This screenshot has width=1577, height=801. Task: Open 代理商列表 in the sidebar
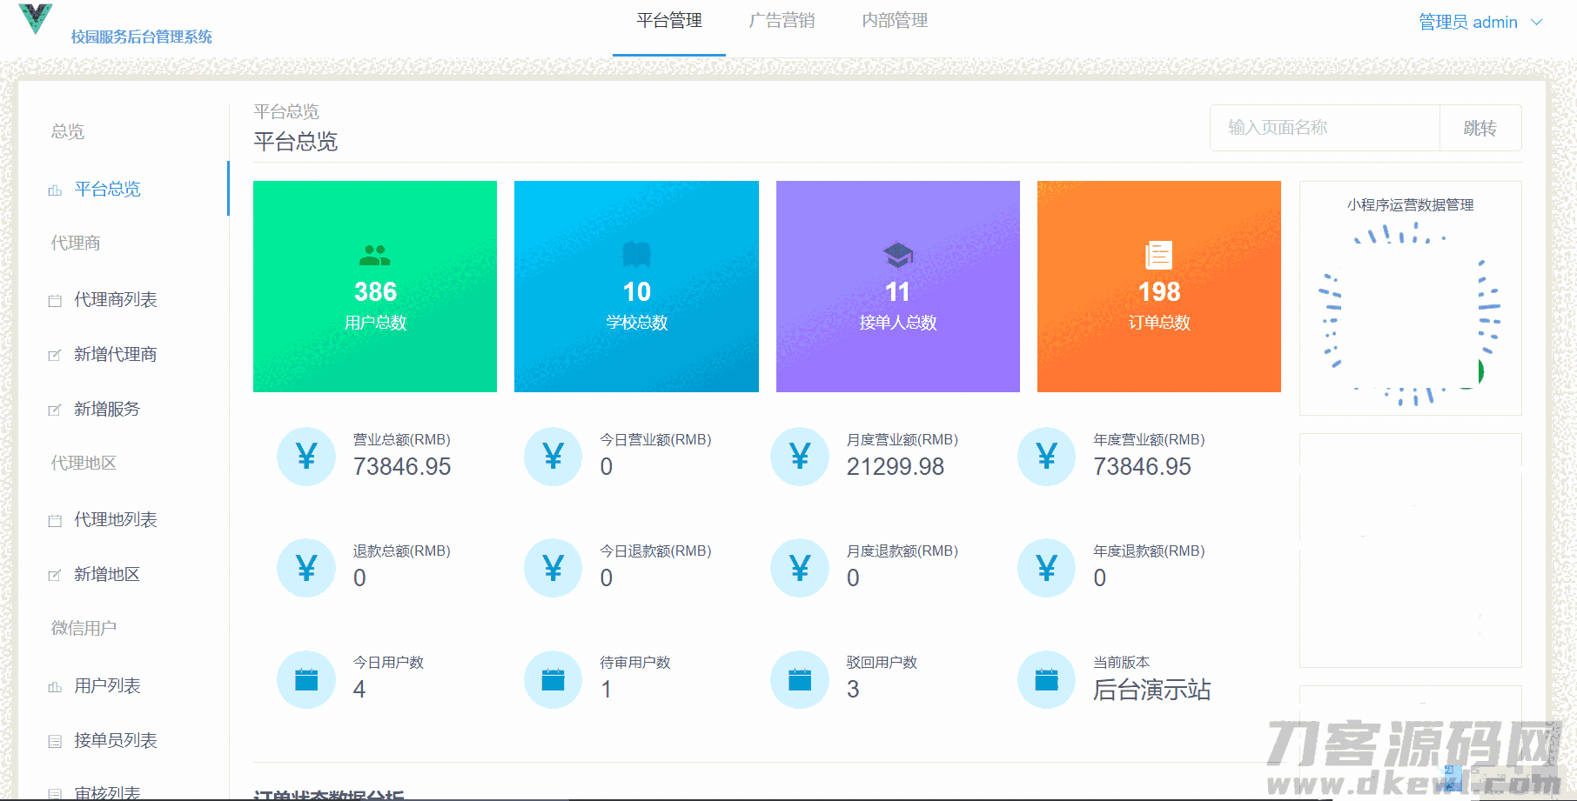115,300
